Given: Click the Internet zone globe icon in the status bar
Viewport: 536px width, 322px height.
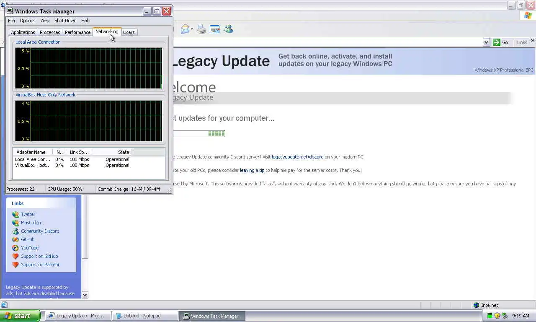Looking at the screenshot, I should [476, 305].
